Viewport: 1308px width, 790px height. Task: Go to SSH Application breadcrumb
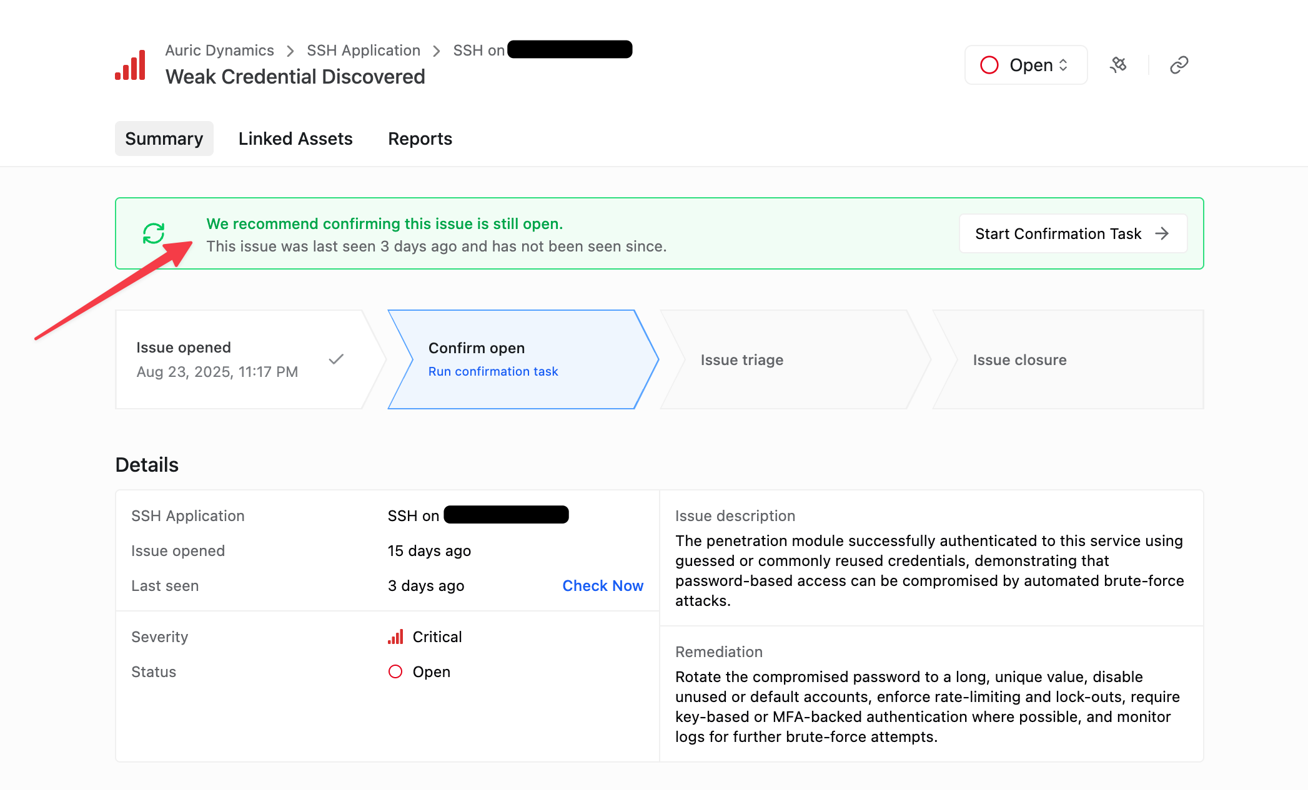[364, 51]
